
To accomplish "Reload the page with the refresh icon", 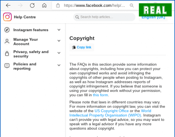I will point(32,5).
